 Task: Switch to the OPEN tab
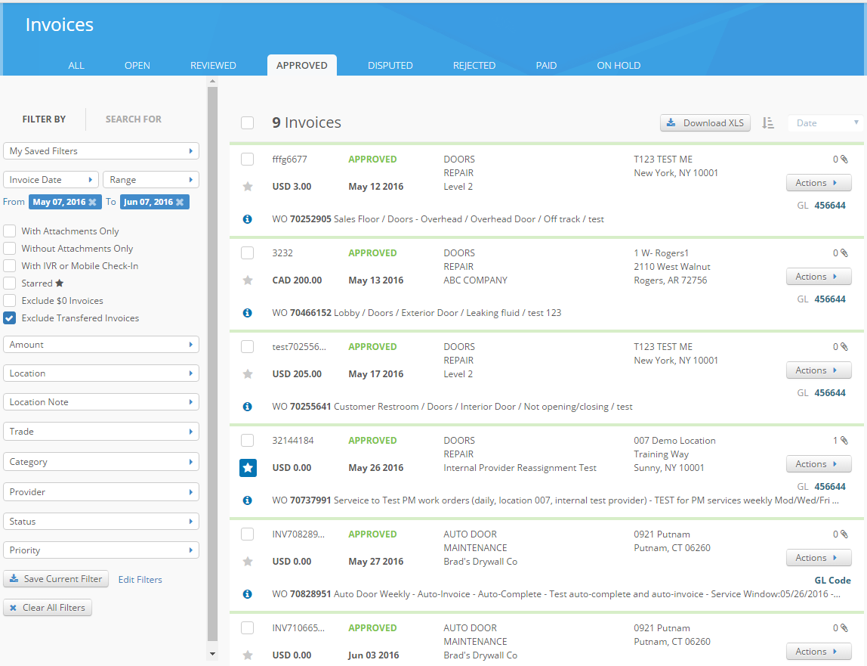[x=137, y=65]
